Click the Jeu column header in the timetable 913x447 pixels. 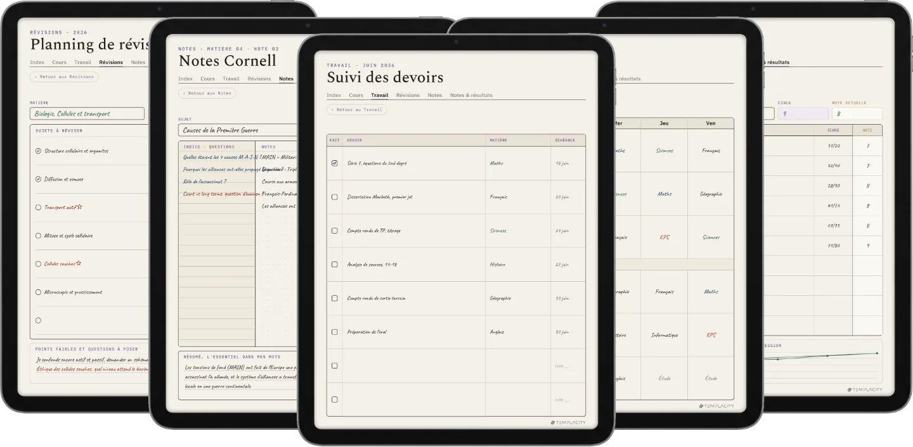[664, 123]
